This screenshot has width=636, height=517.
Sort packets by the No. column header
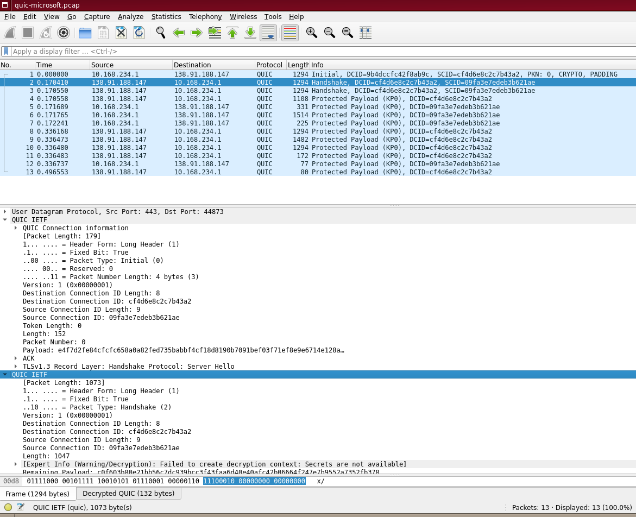[x=17, y=65]
